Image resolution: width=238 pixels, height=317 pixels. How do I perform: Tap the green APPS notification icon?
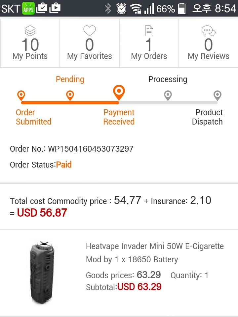tap(28, 8)
